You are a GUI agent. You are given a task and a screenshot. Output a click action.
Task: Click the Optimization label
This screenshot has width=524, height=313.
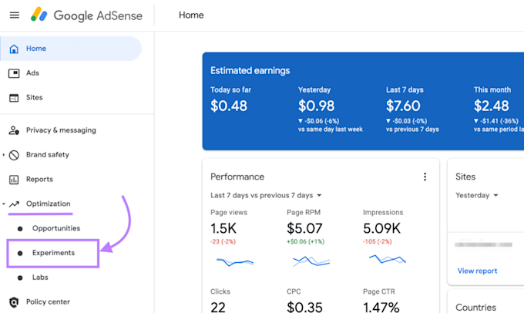[x=48, y=204]
